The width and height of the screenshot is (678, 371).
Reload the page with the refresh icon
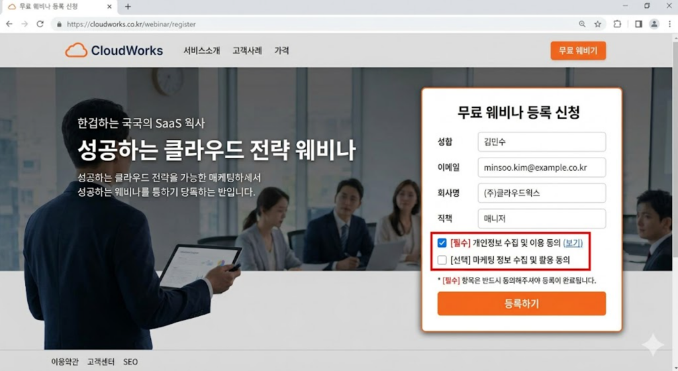(x=40, y=25)
